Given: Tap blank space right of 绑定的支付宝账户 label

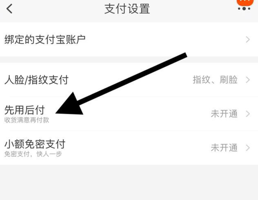Looking at the screenshot, I should [164, 39].
